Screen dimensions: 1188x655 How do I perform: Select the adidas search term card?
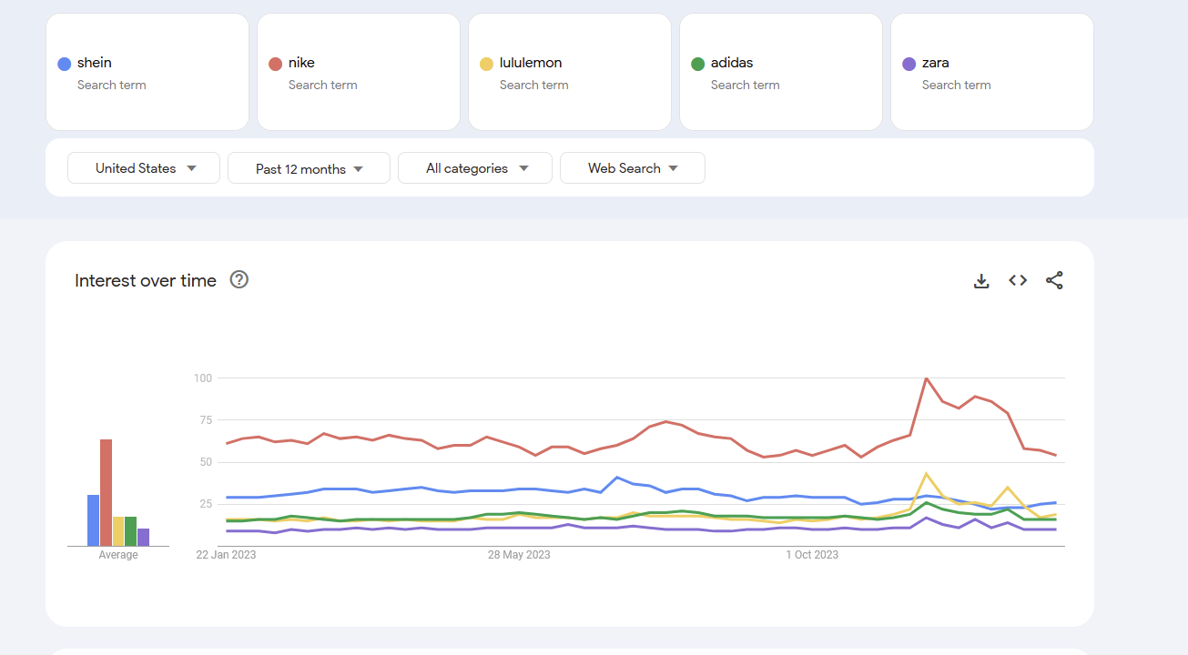point(781,72)
